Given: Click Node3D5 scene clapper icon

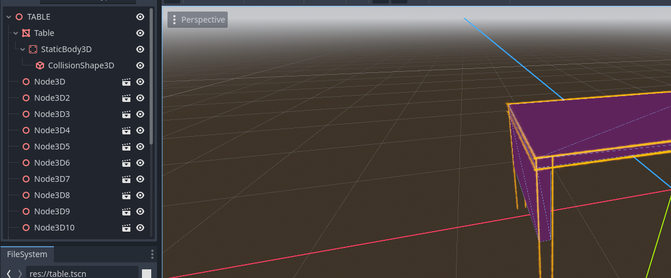Looking at the screenshot, I should (x=126, y=147).
